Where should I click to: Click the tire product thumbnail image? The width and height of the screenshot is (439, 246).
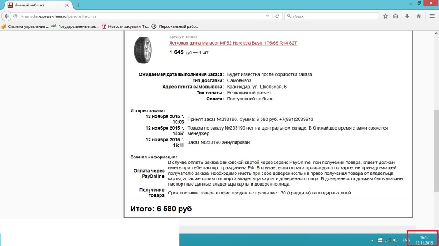click(x=143, y=50)
